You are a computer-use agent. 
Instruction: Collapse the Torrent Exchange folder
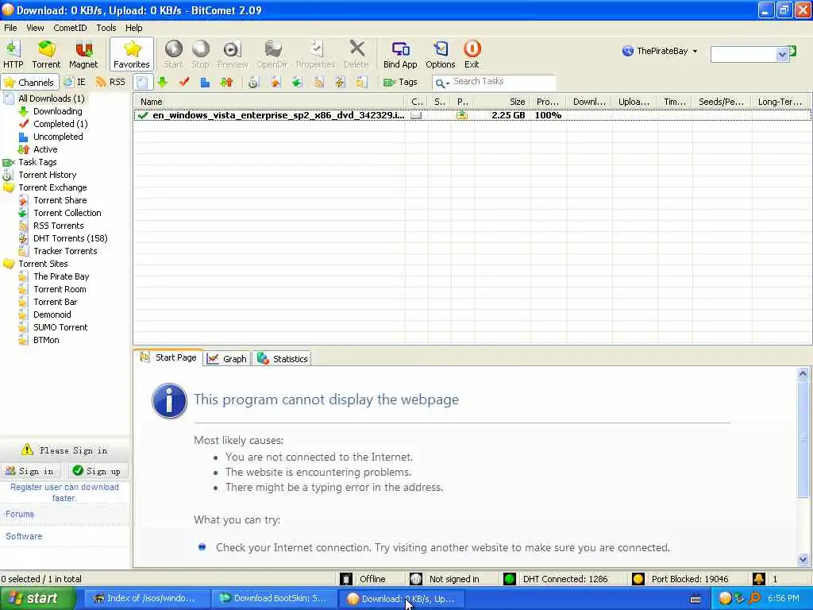pos(52,187)
